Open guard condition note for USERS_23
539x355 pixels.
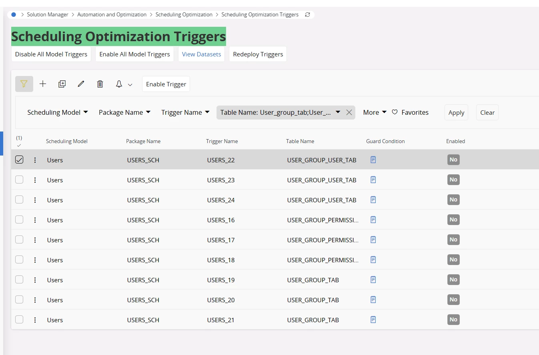[373, 180]
